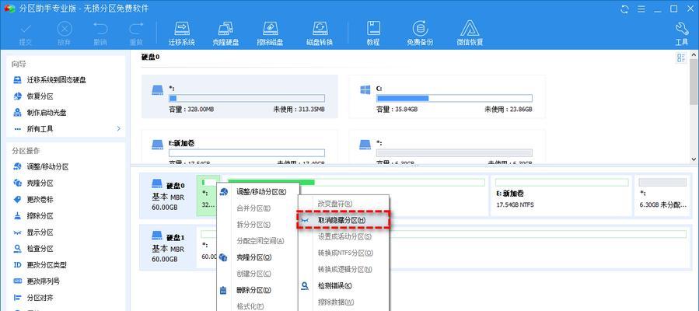
Task: Launch the Free Backup (免费备份) tool
Action: coord(420,33)
